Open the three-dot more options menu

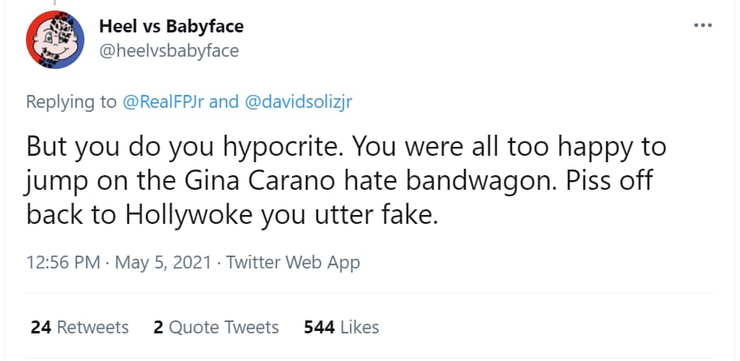coord(703,25)
